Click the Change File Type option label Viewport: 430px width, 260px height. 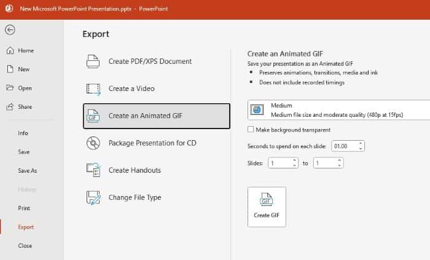pyautogui.click(x=135, y=197)
